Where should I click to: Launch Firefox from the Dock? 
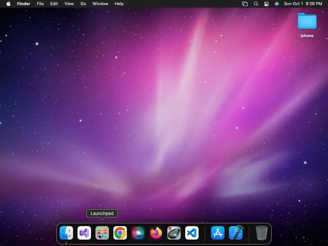(156, 233)
